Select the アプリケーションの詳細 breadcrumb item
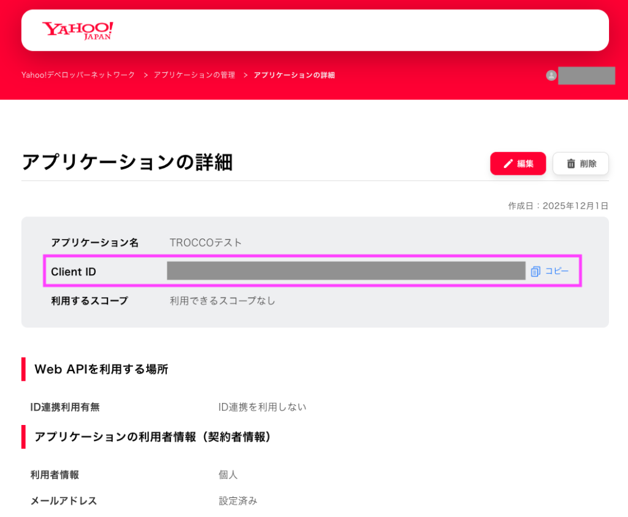Image resolution: width=628 pixels, height=517 pixels. [294, 75]
